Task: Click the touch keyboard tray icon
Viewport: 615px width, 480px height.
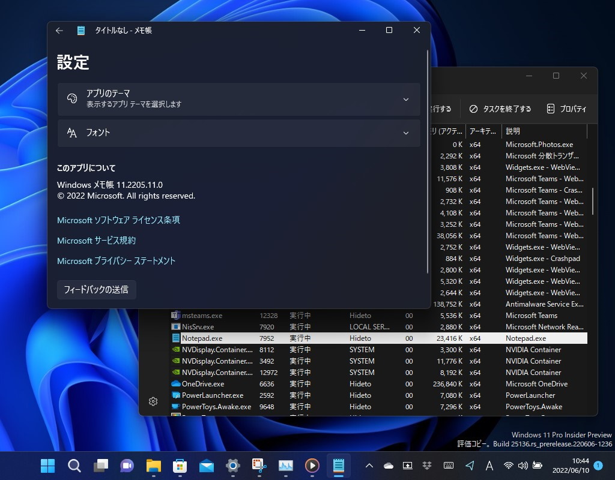Action: pos(449,466)
